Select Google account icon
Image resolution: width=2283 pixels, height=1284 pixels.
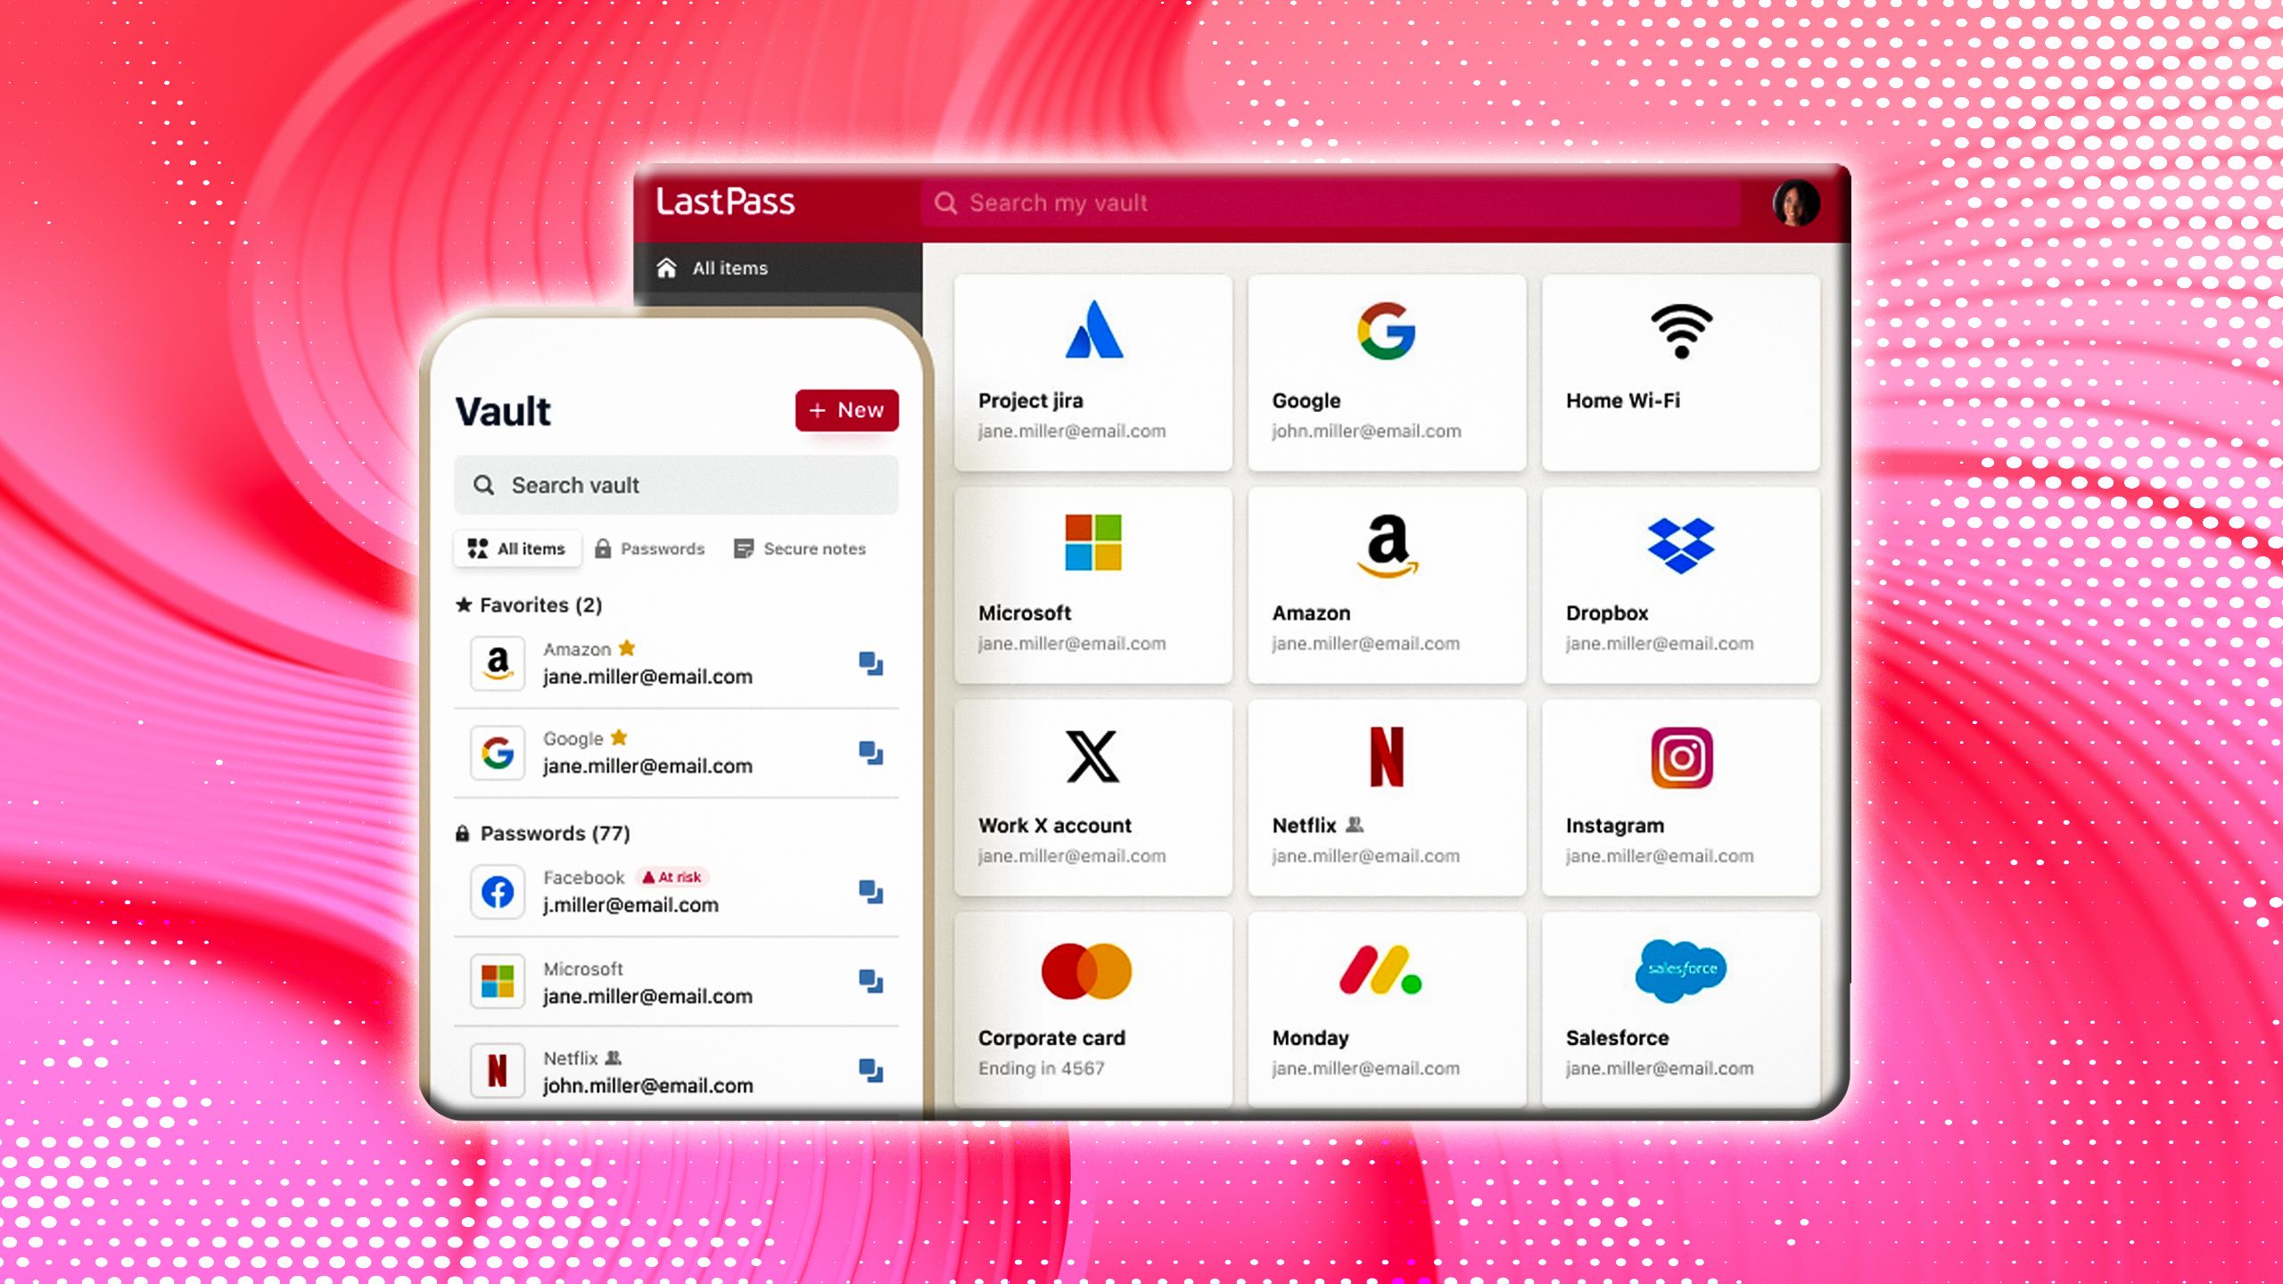[1386, 331]
